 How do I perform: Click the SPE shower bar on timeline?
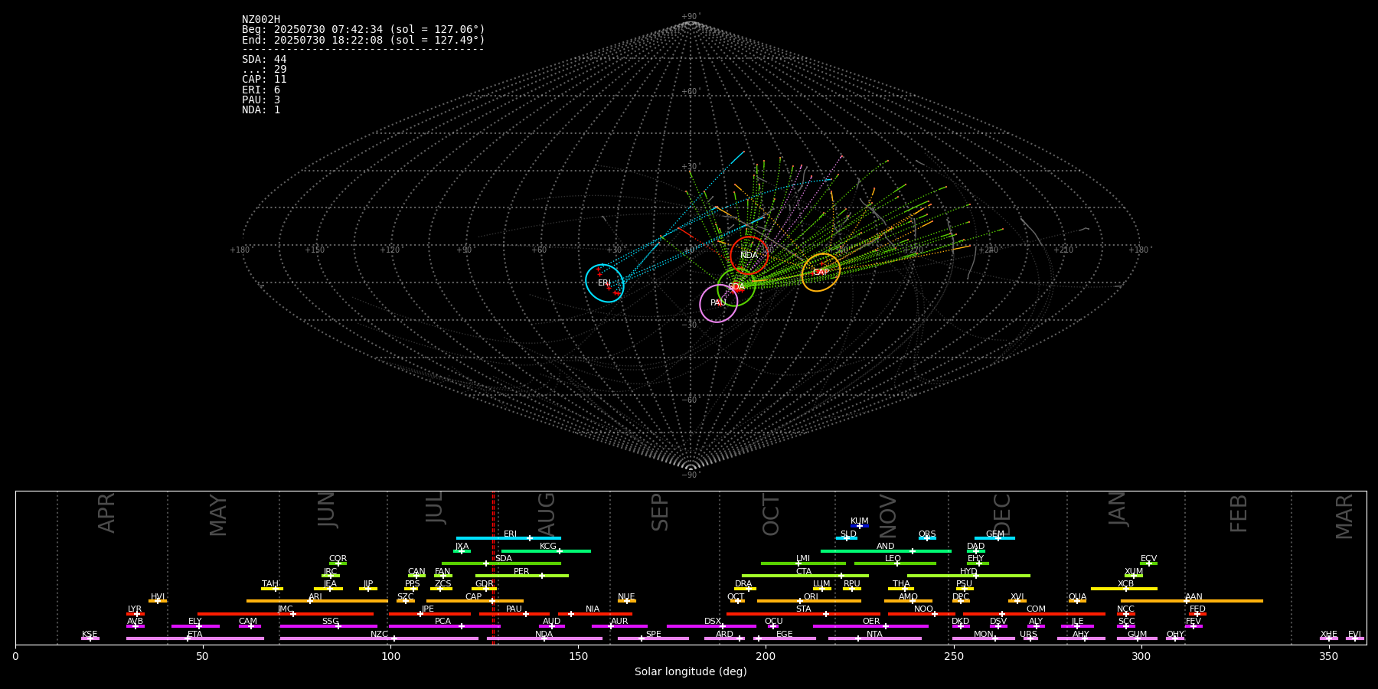point(653,638)
